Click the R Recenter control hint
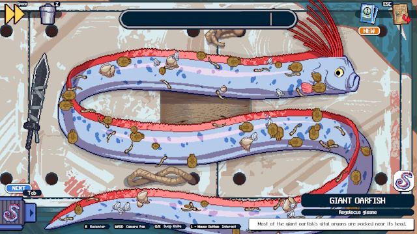 point(96,227)
